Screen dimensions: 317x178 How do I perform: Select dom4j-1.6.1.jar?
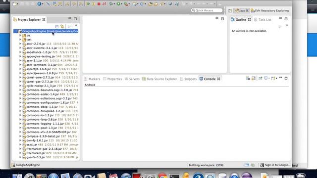click(37, 140)
